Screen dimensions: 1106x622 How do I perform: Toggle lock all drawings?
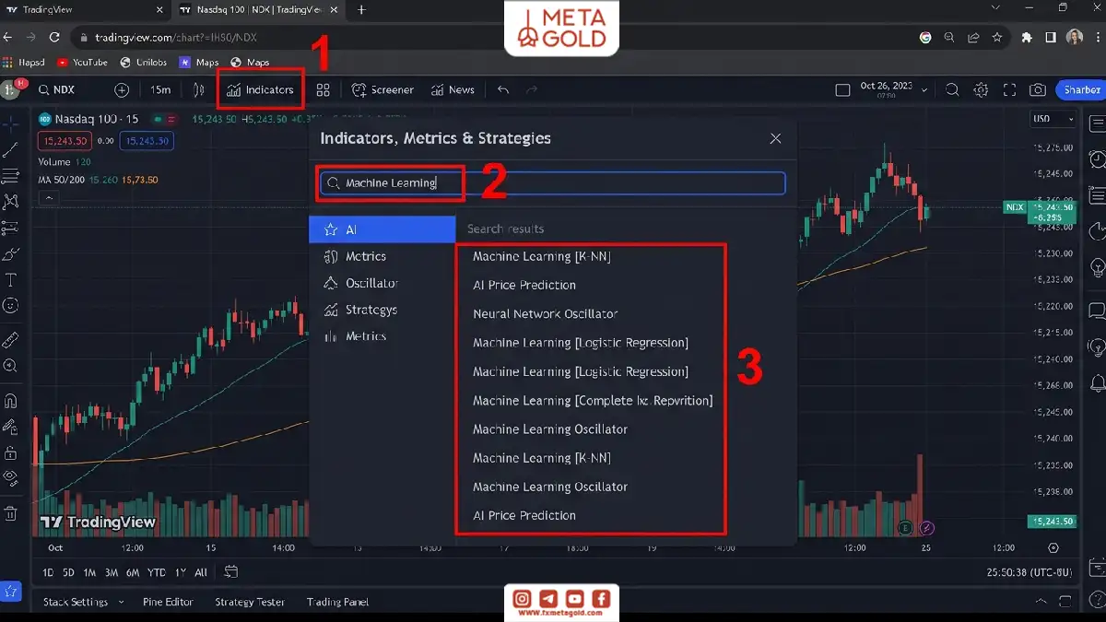[11, 452]
